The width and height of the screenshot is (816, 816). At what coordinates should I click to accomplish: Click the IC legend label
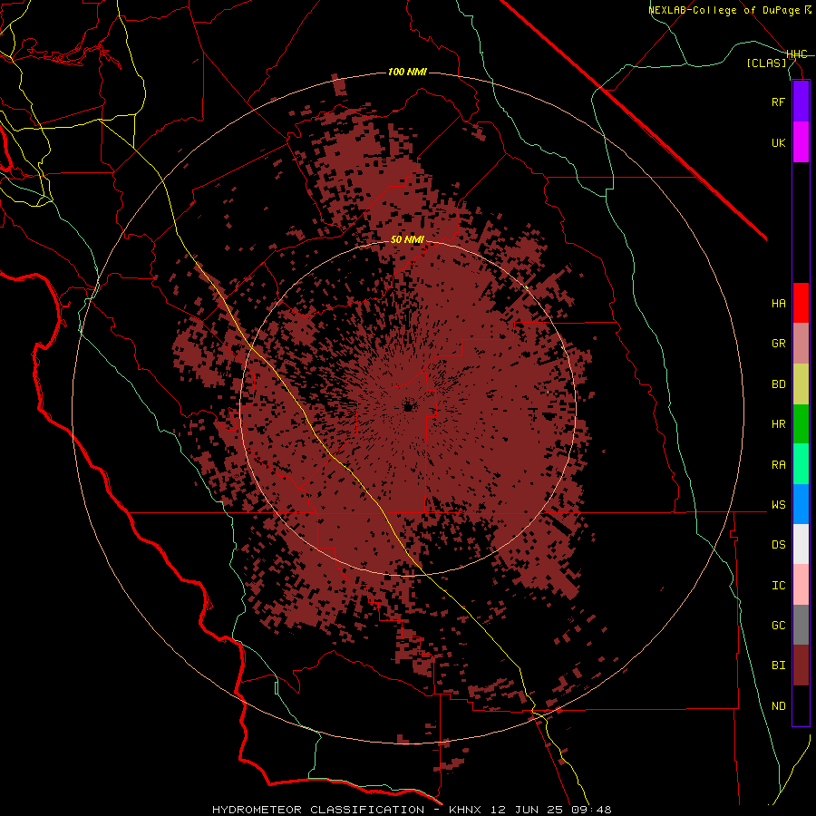778,586
